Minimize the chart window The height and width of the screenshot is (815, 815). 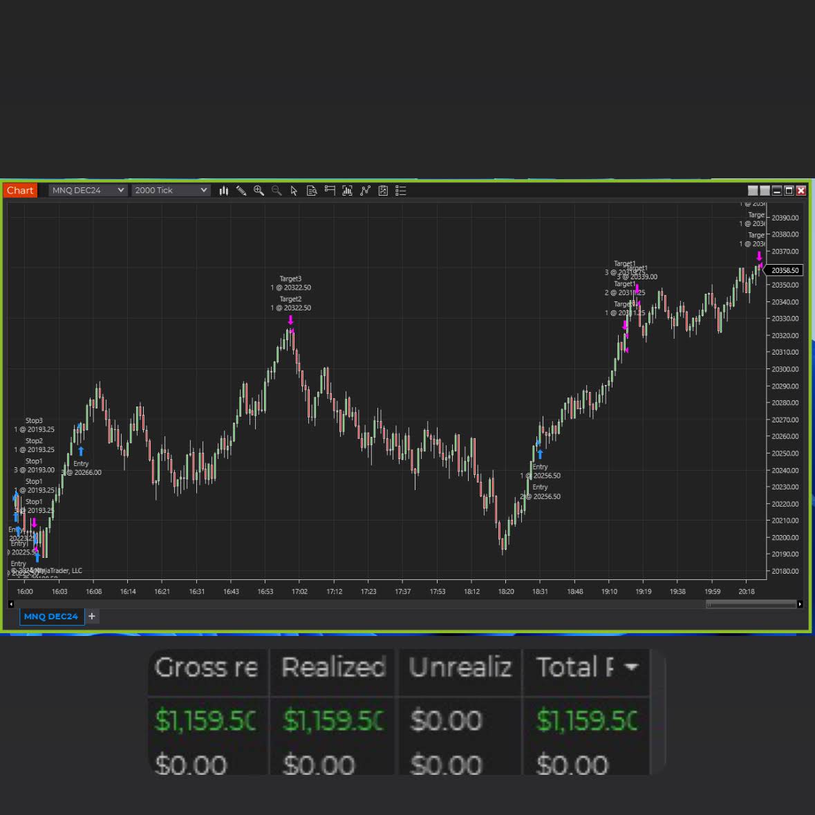pyautogui.click(x=777, y=191)
